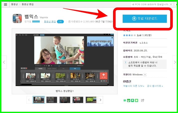
Task: Select previous popular version v.3.9.1
Action: coord(143,43)
